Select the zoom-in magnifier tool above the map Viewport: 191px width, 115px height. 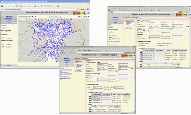23,17
